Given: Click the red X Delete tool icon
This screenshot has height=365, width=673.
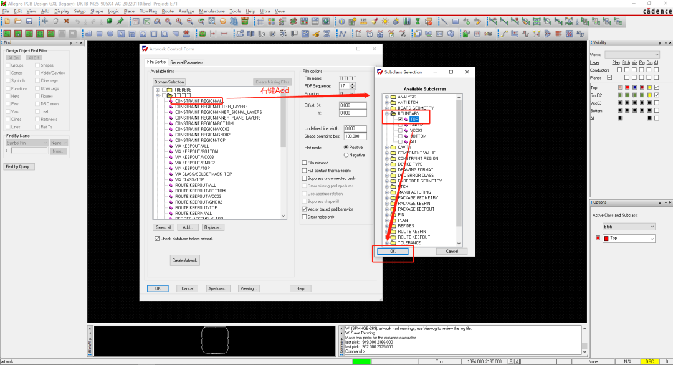Looking at the screenshot, I should [x=67, y=21].
